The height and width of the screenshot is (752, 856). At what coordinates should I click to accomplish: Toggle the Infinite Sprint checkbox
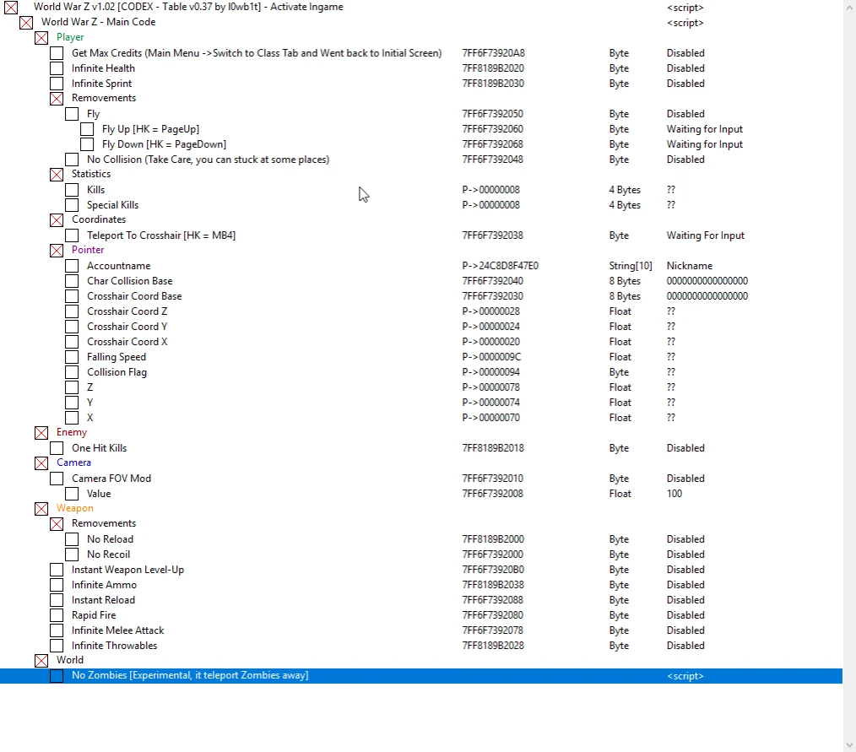point(57,84)
